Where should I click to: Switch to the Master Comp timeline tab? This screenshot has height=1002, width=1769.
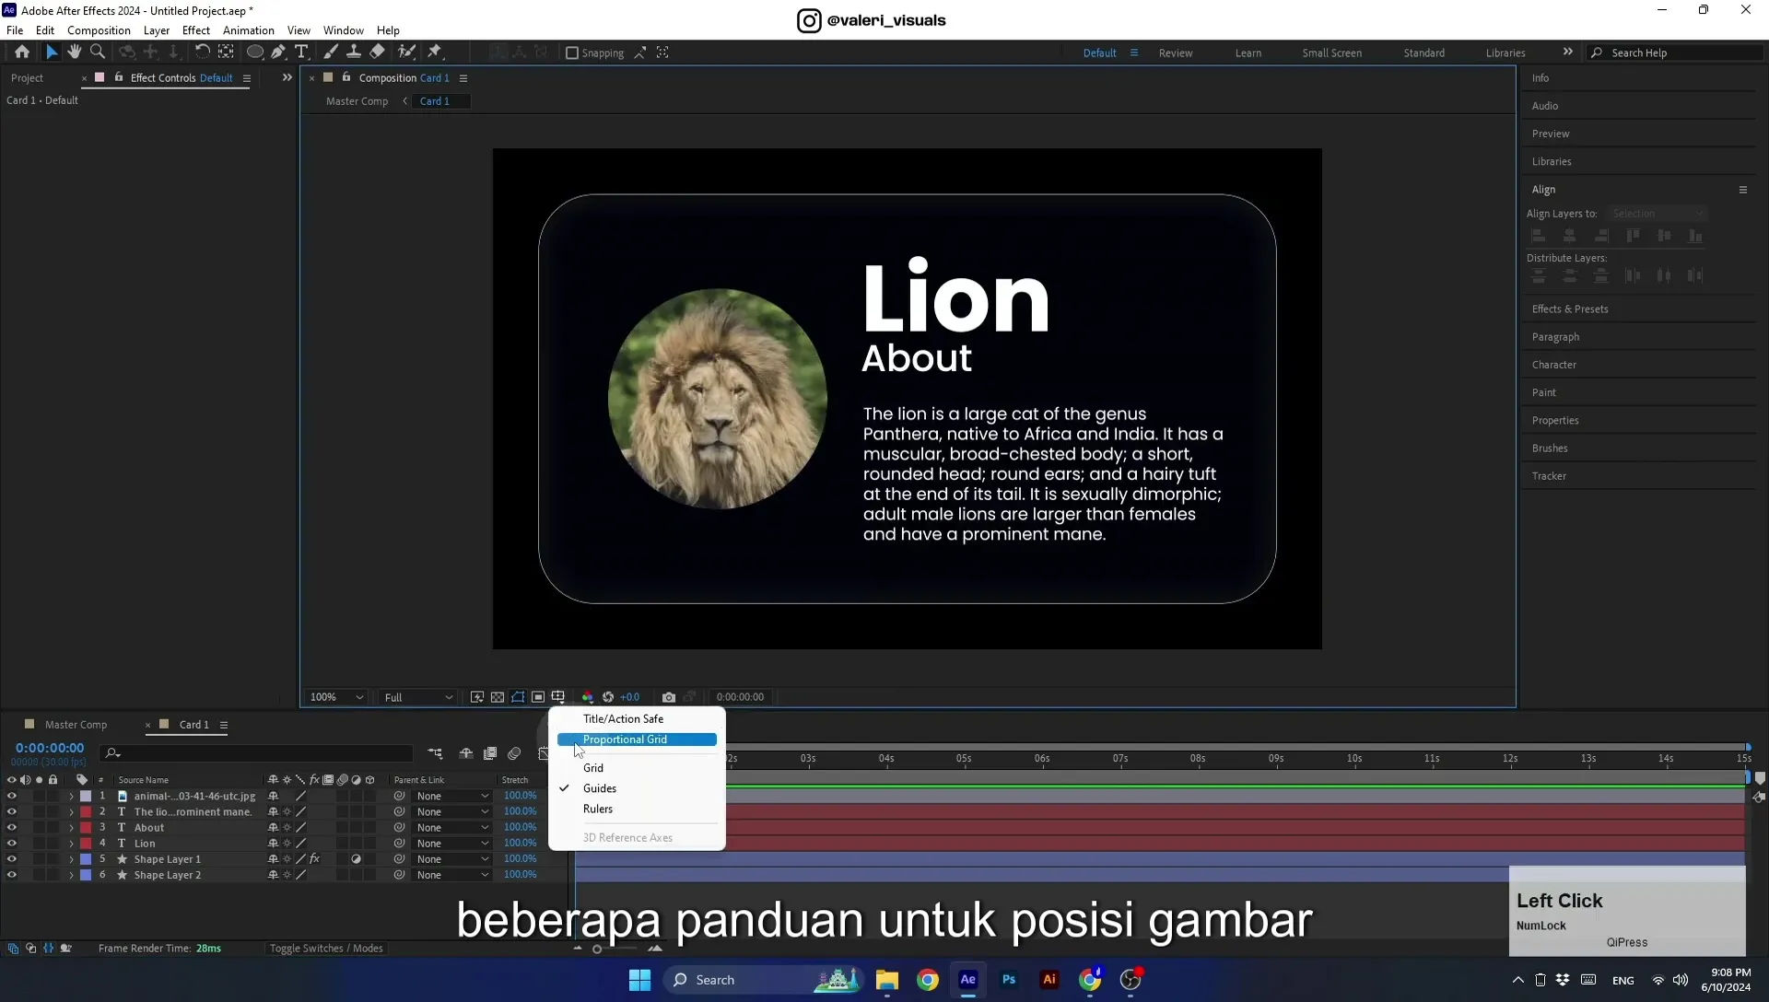tap(76, 725)
